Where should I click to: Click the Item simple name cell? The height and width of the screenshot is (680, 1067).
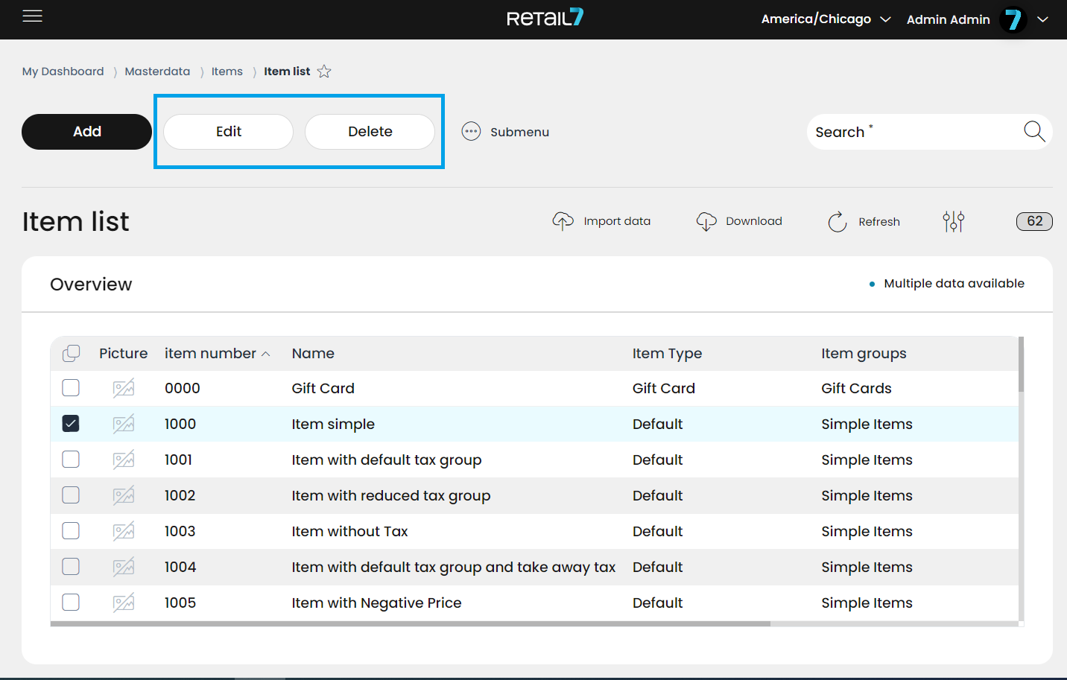333,424
